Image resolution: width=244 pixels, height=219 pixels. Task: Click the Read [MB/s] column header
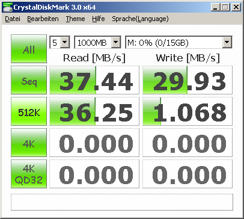94,58
